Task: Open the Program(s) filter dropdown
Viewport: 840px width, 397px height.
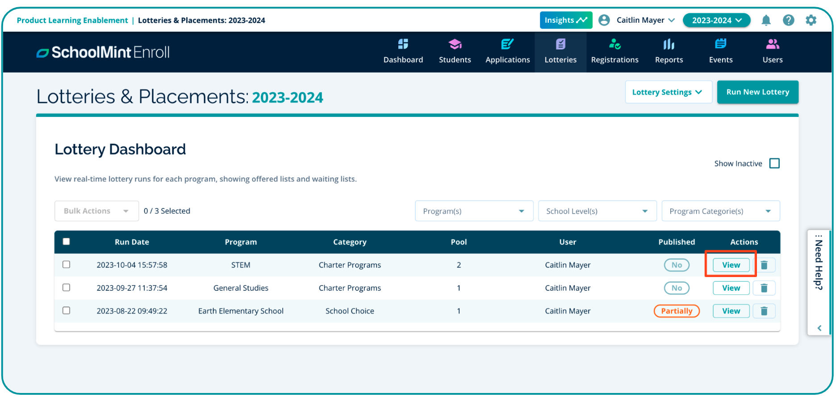Action: pos(474,211)
